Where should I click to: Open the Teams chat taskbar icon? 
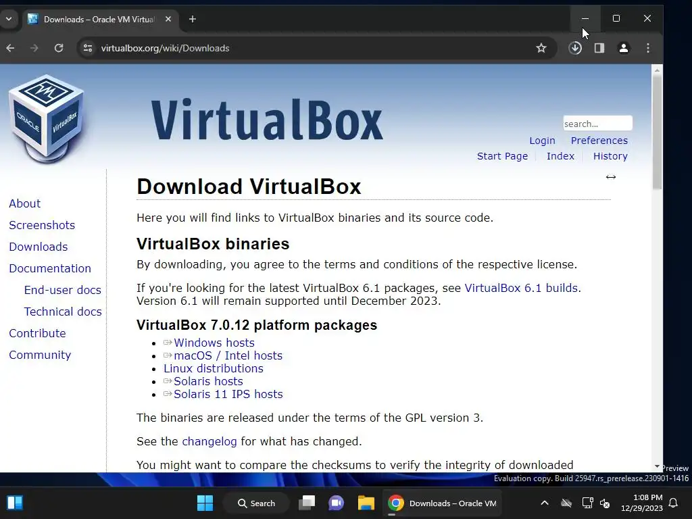(x=337, y=503)
